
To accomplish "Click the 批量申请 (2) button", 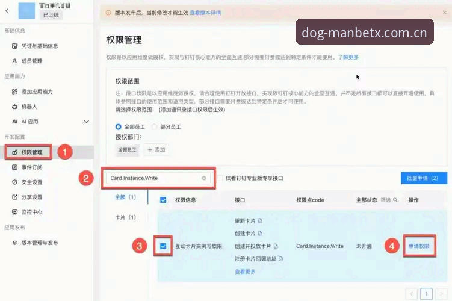I will pyautogui.click(x=424, y=178).
